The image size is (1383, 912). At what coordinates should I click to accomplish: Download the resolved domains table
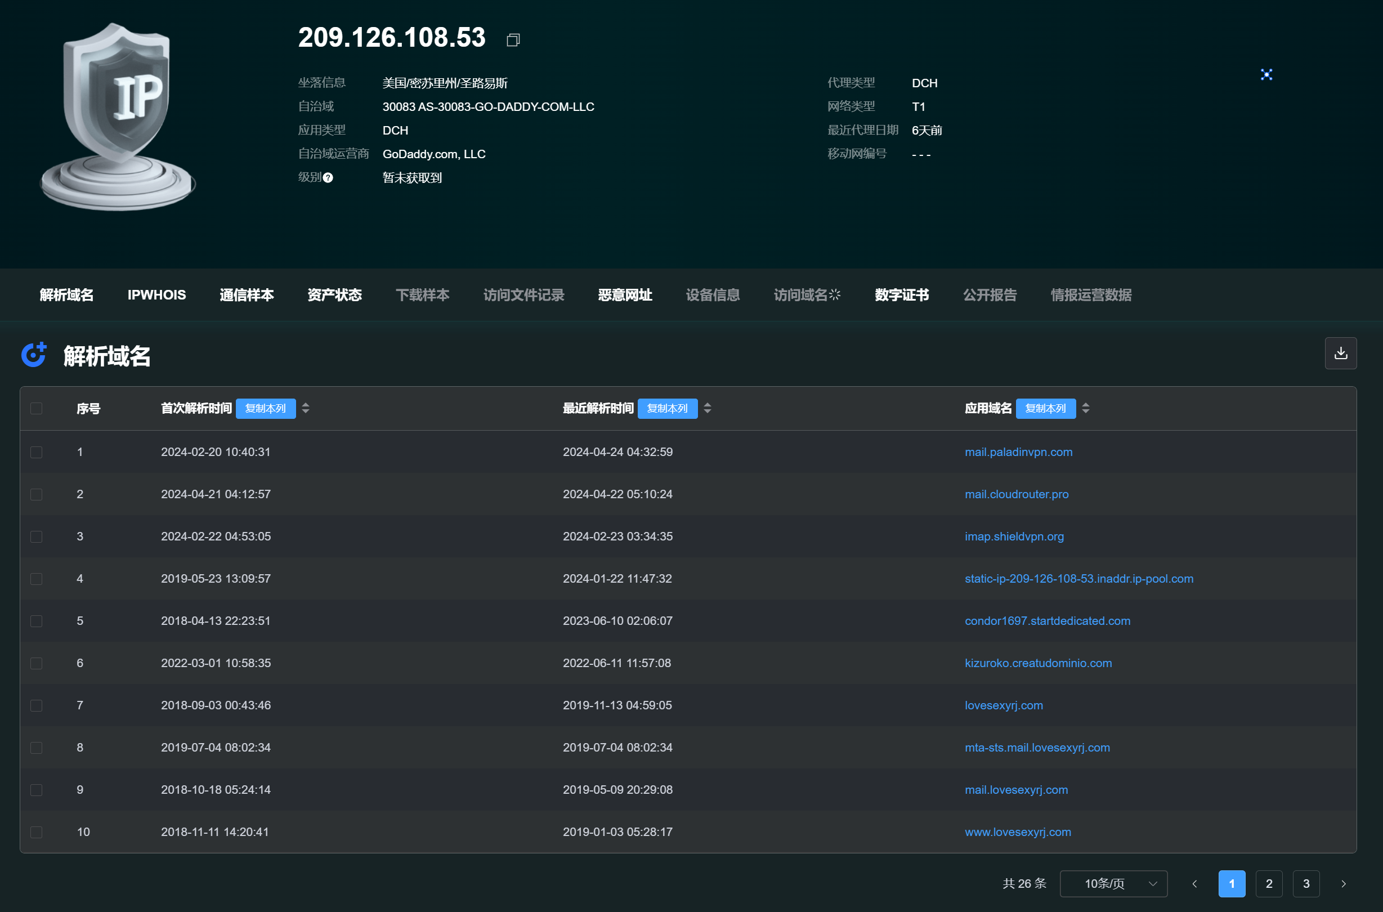[1341, 353]
